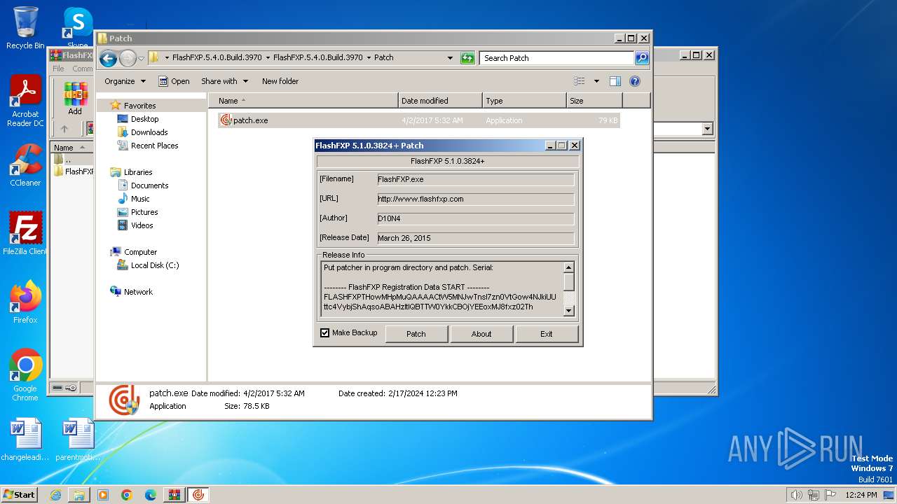Open the Firefox desktop icon

[25, 302]
